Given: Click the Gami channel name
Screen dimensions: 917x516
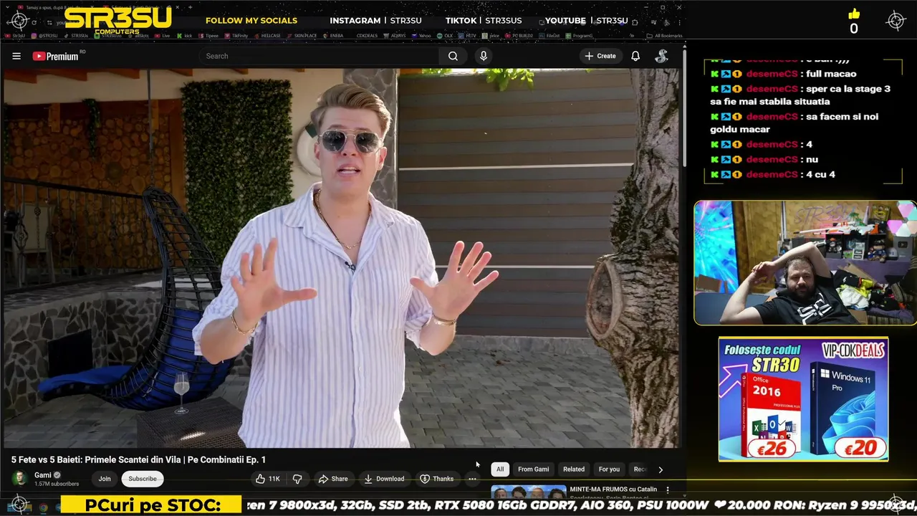Looking at the screenshot, I should 43,475.
